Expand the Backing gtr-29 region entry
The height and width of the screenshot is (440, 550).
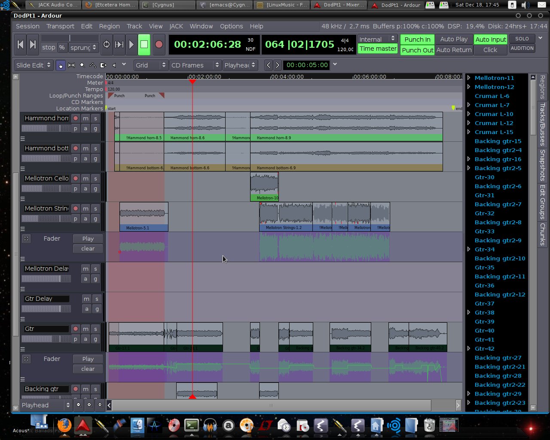tap(469, 394)
